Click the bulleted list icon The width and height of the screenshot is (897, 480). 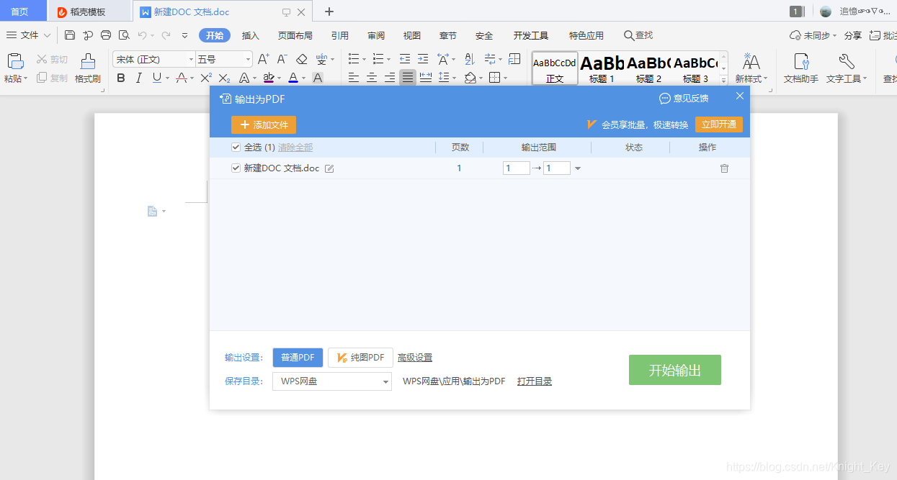click(354, 59)
